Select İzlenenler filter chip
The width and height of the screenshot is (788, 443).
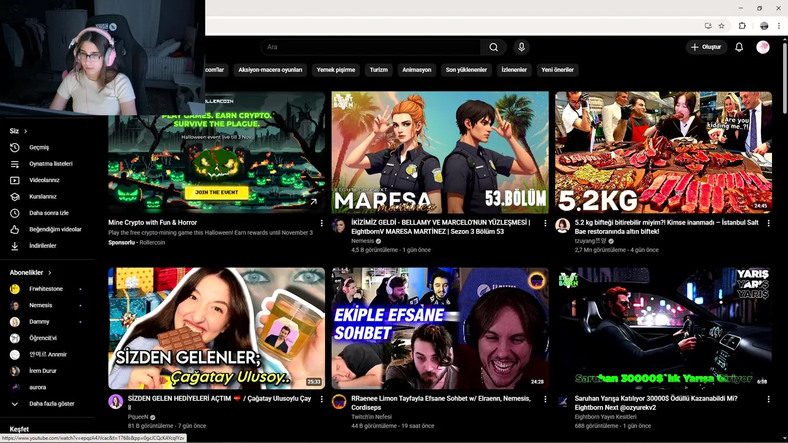click(514, 70)
